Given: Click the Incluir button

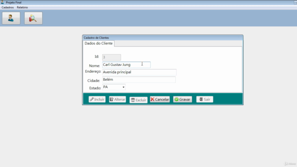Looking at the screenshot, I should coord(97,99).
